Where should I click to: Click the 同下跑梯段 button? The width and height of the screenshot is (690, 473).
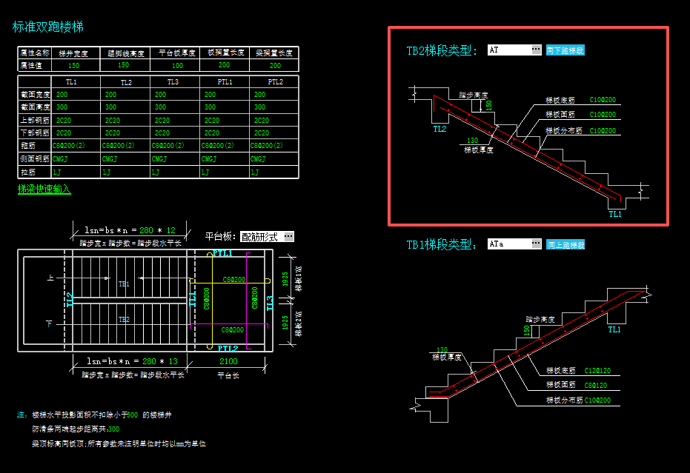565,50
